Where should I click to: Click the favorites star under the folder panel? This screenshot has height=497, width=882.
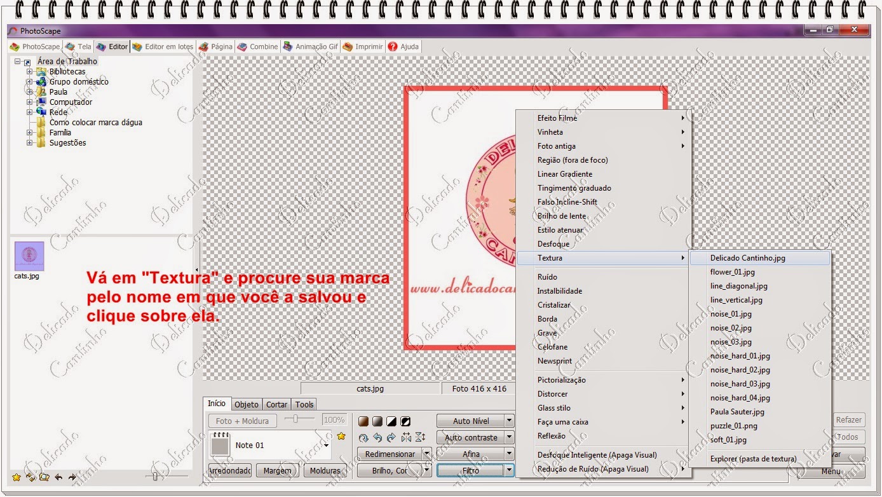point(17,477)
